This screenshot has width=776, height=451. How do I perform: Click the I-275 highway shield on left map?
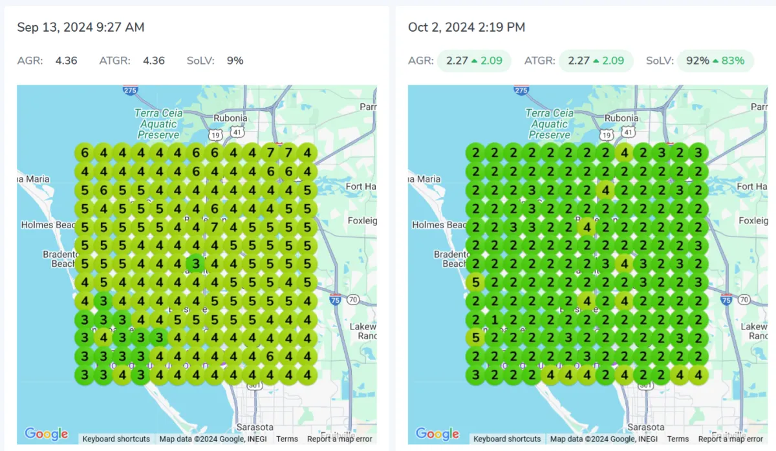pyautogui.click(x=130, y=91)
